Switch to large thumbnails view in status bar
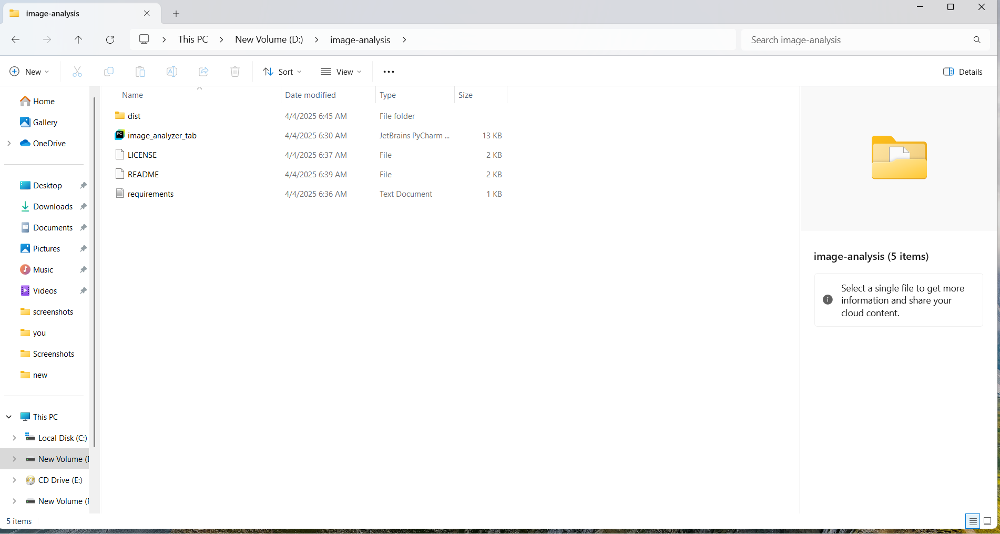Viewport: 1000px width, 534px height. click(x=987, y=521)
